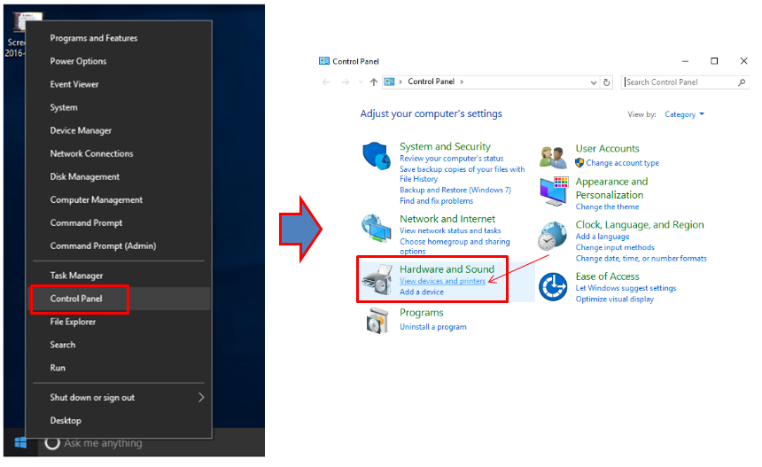Click the Forward arrow in Control Panel
The image size is (762, 467).
click(x=345, y=82)
